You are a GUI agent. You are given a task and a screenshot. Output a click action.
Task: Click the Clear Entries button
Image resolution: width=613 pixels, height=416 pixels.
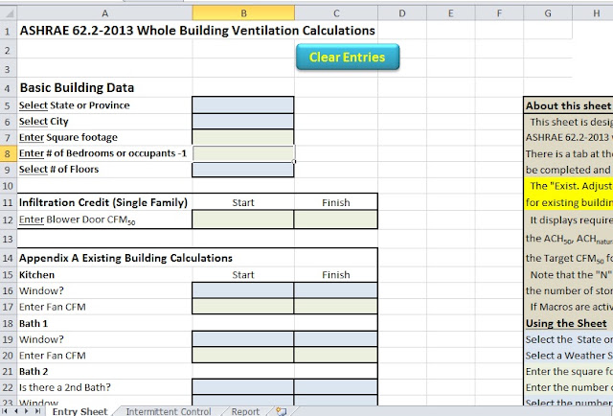tap(348, 58)
